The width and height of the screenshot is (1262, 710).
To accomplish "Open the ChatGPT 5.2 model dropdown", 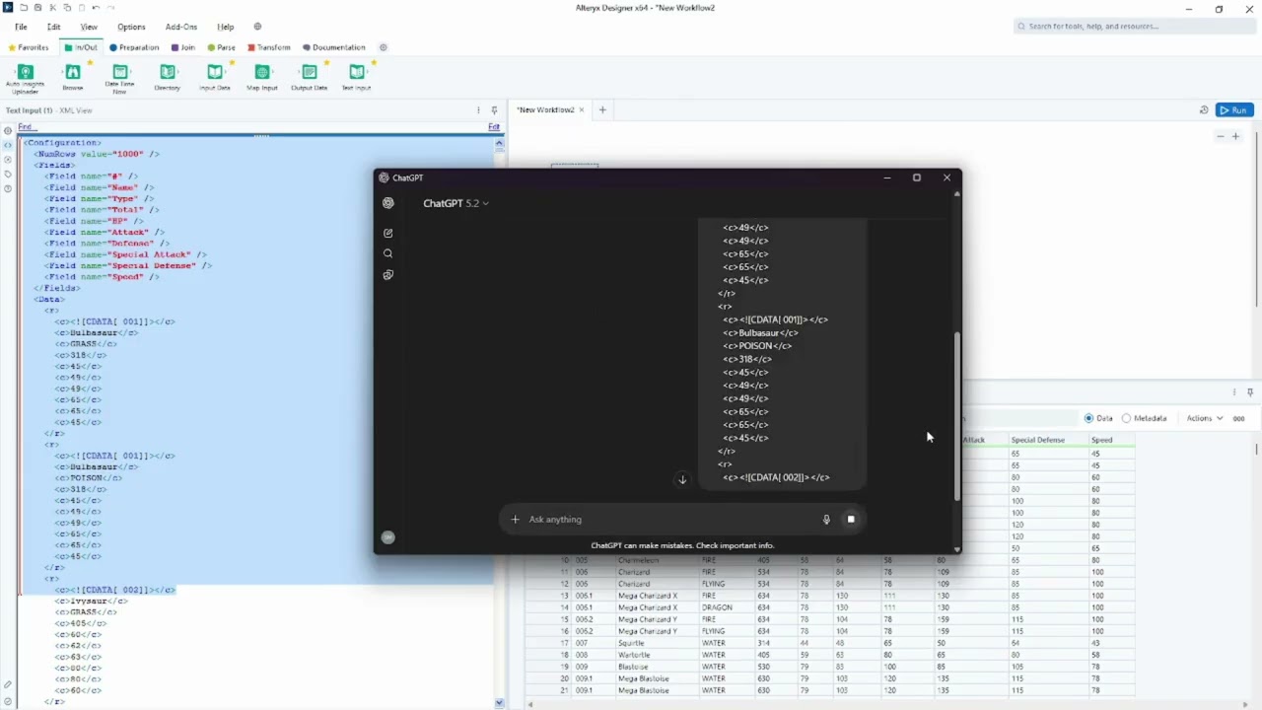I will [456, 203].
